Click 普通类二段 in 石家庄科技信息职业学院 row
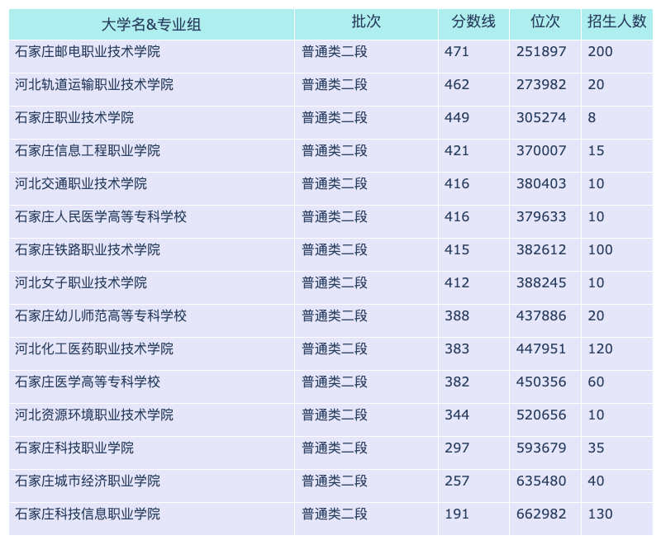The image size is (661, 545). pyautogui.click(x=335, y=514)
